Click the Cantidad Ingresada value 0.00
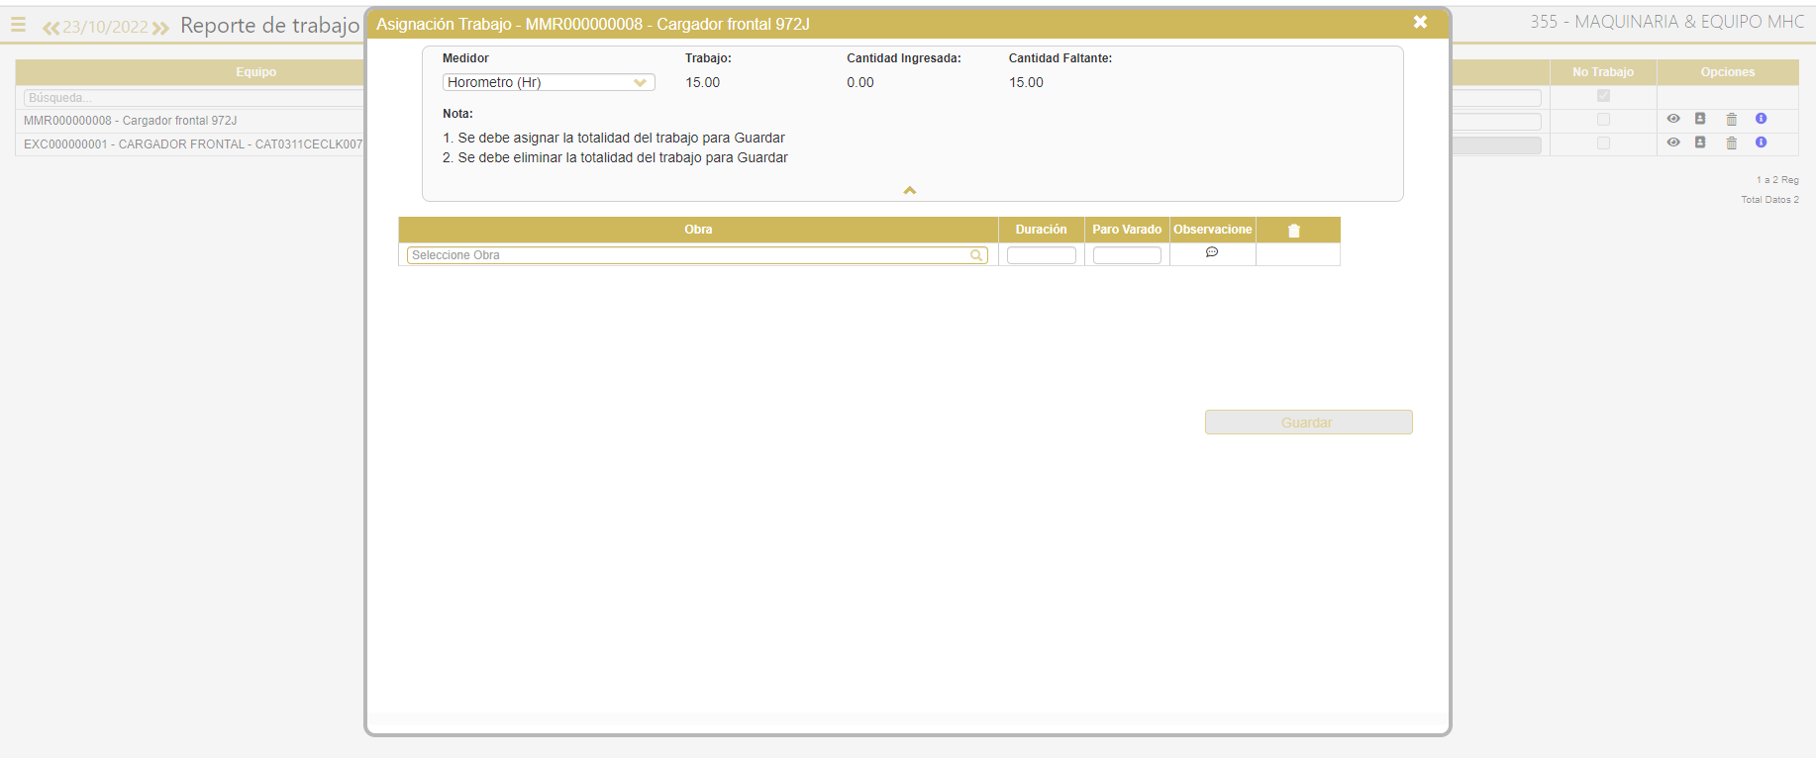 [860, 82]
